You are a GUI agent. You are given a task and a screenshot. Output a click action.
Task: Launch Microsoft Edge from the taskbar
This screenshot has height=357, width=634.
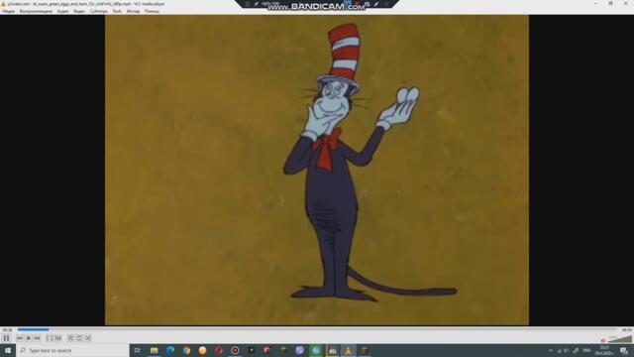[170, 350]
